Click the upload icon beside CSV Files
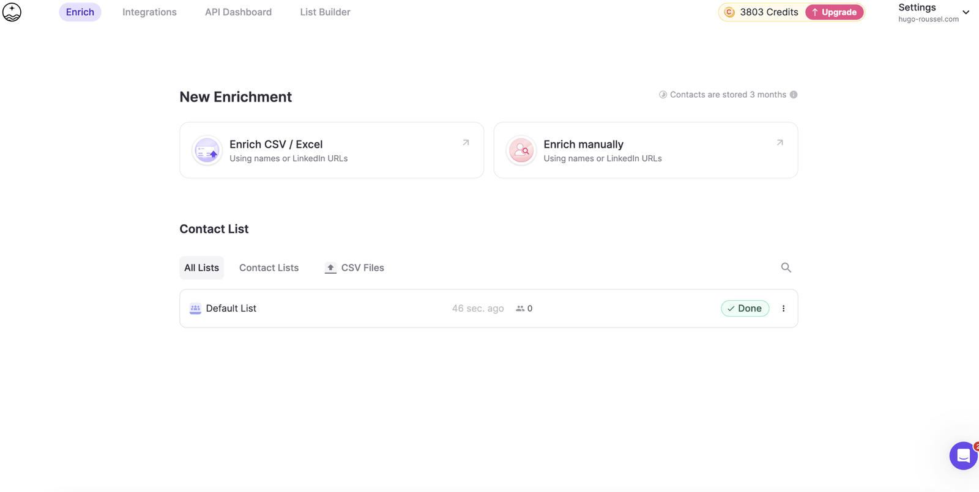The image size is (979, 492). (330, 268)
